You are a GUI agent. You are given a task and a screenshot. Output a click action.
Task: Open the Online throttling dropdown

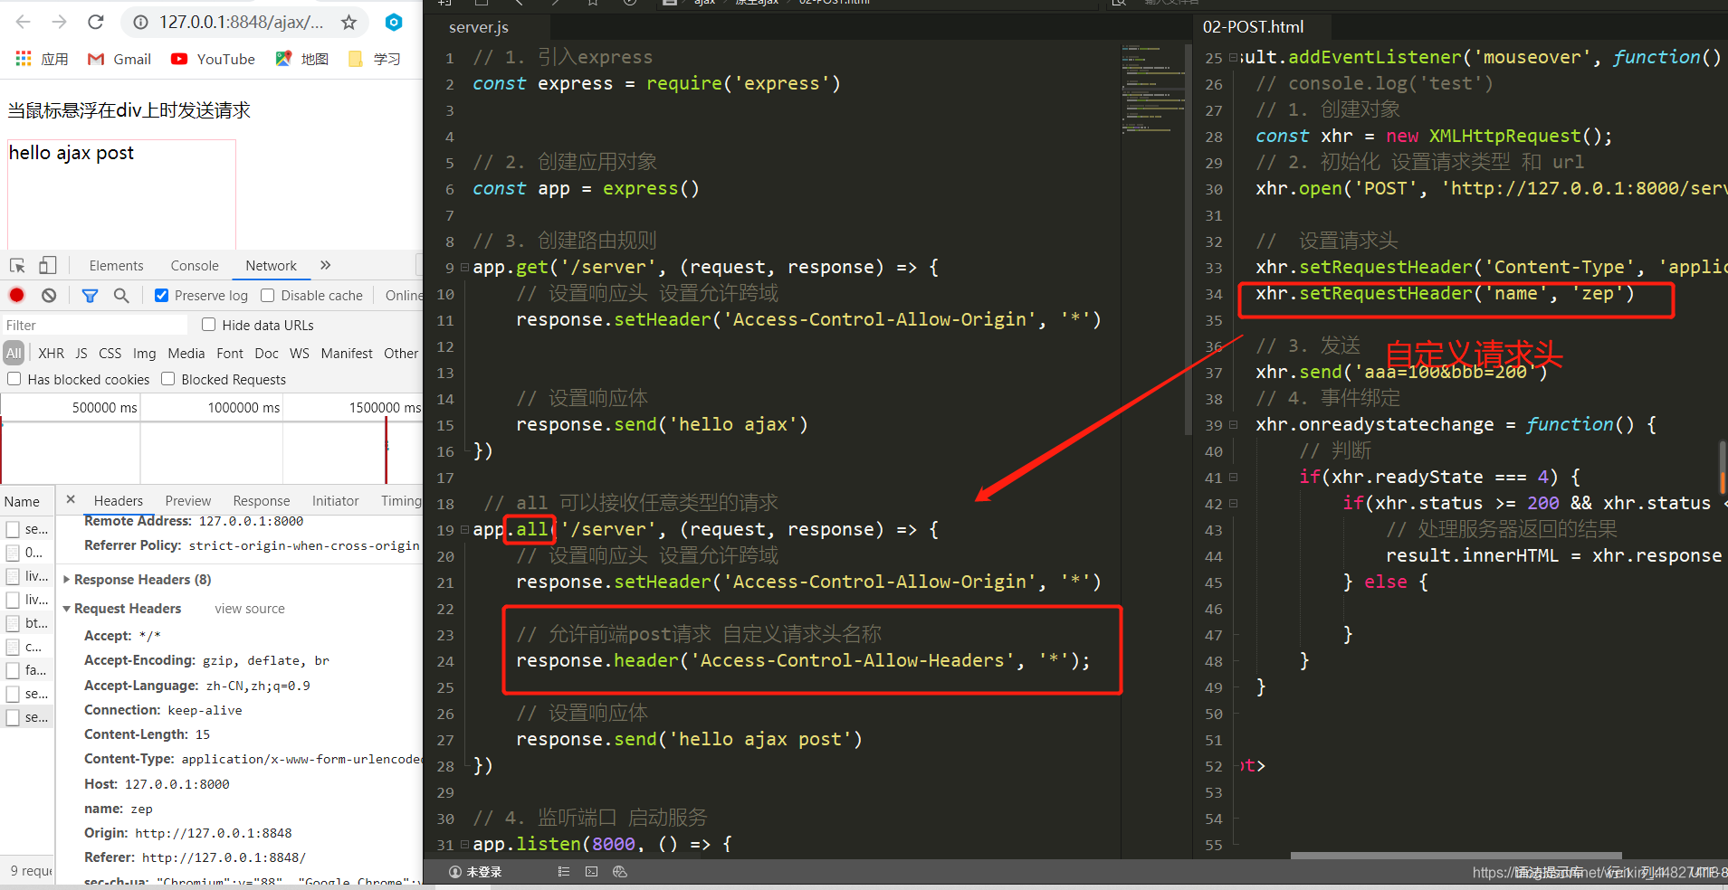point(404,296)
